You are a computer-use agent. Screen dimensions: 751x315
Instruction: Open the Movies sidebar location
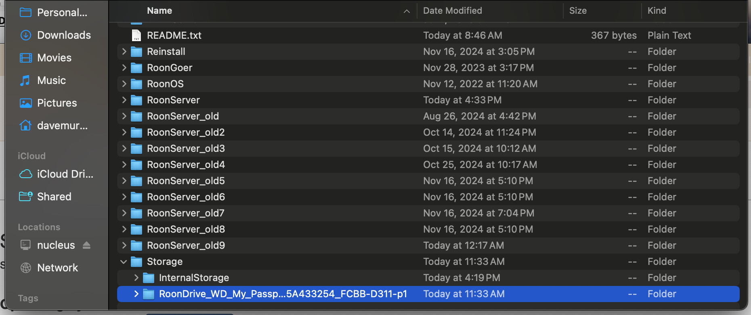46,58
